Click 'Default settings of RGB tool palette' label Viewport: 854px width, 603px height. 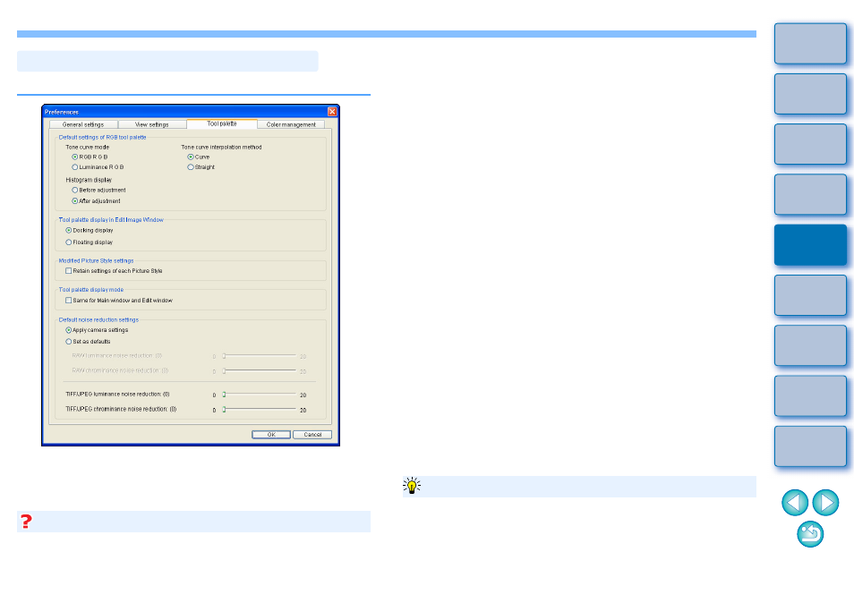point(102,137)
